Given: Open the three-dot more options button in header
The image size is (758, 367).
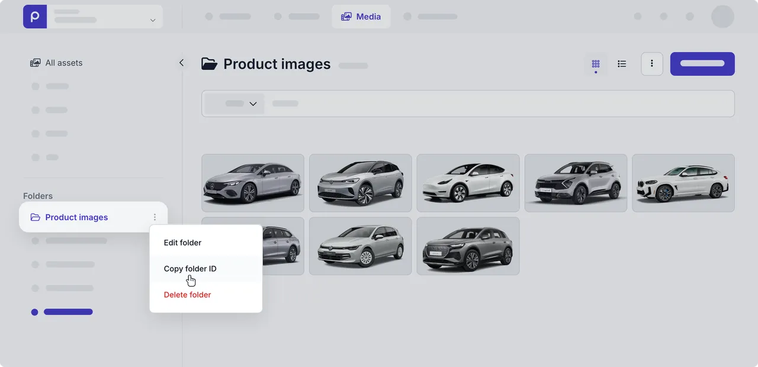Looking at the screenshot, I should click(652, 64).
